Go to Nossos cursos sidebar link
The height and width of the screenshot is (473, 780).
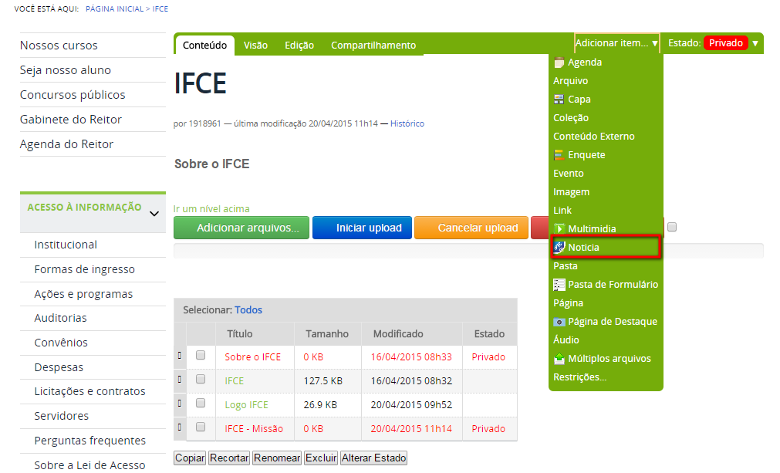59,46
